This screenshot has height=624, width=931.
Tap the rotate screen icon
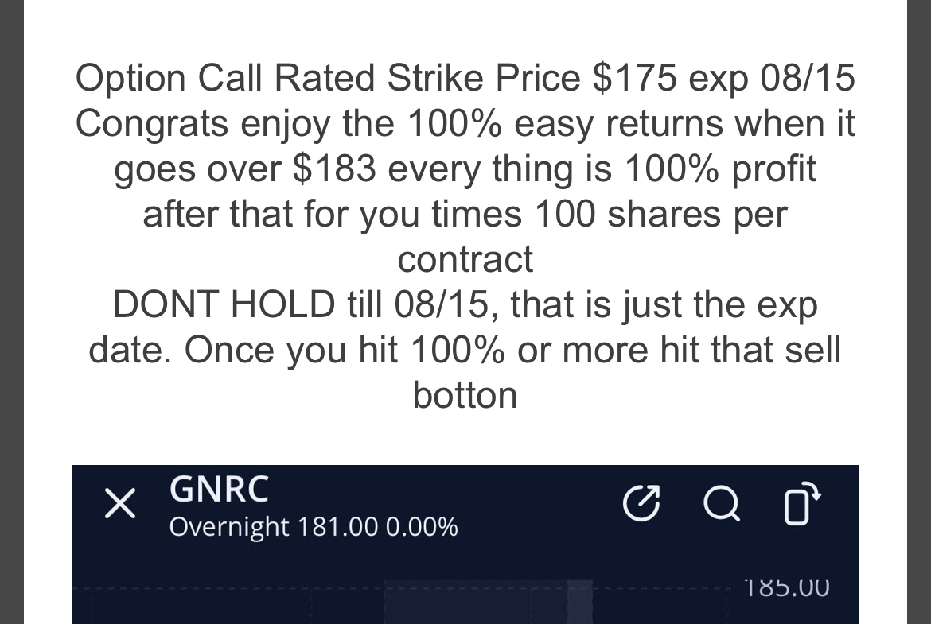(801, 504)
